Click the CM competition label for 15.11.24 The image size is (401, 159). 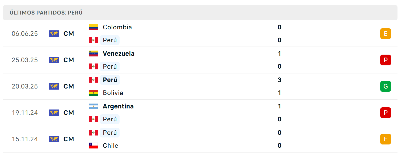[x=69, y=139]
